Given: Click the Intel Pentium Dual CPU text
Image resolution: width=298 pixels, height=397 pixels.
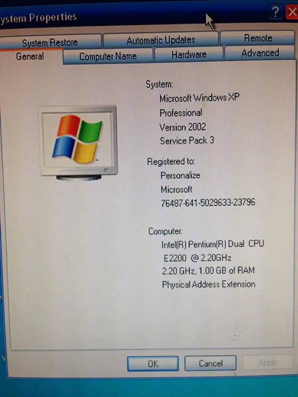Looking at the screenshot, I should tap(212, 244).
